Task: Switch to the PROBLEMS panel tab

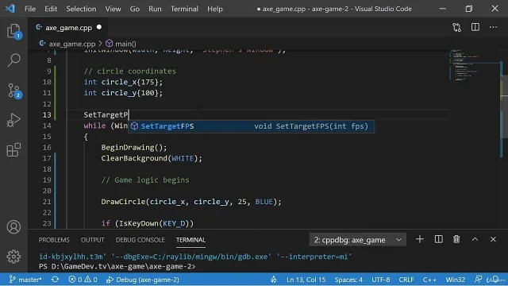Action: [x=54, y=240]
